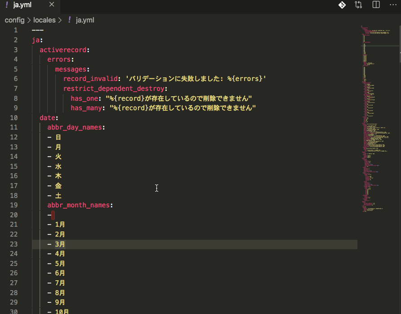This screenshot has width=401, height=314.
Task: Click the 日 list entry
Action: click(x=58, y=137)
